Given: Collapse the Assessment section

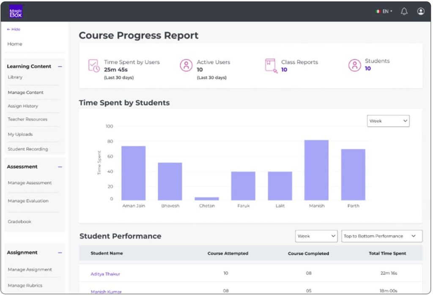Looking at the screenshot, I should coord(60,167).
